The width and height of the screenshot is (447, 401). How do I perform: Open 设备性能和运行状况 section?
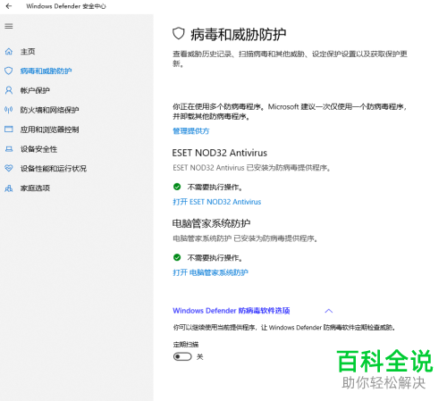pyautogui.click(x=54, y=169)
